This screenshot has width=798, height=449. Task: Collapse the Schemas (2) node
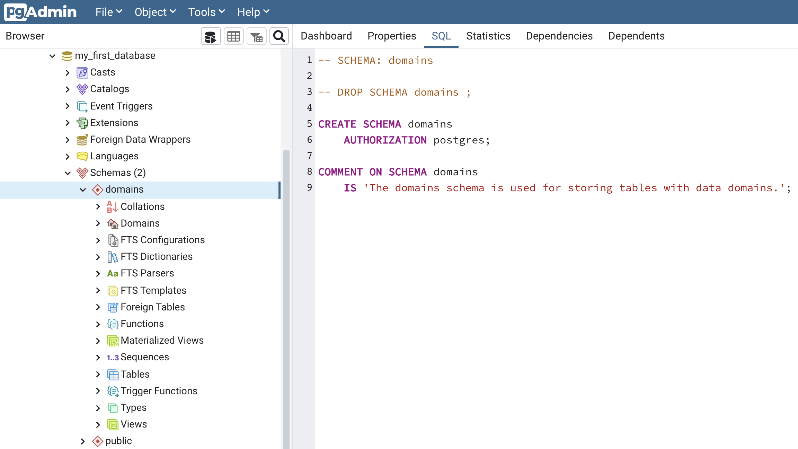coord(68,173)
